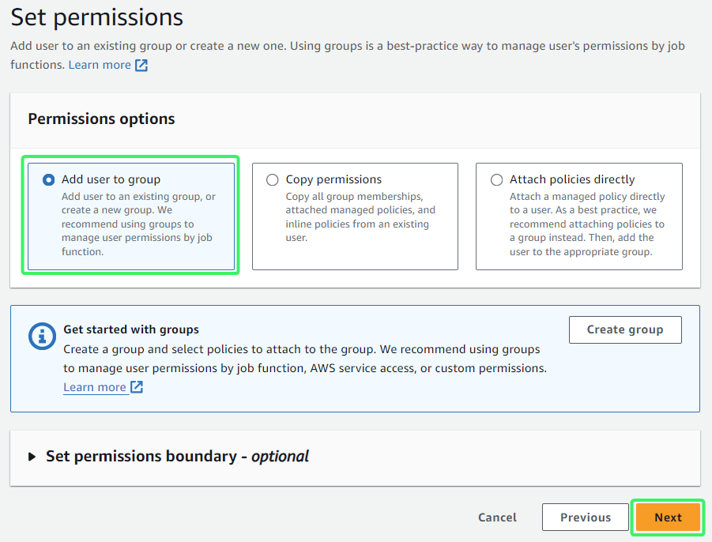Image resolution: width=712 pixels, height=542 pixels.
Task: Click the orange Next button
Action: click(668, 517)
